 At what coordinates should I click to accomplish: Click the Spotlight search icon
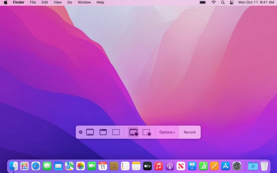tap(223, 2)
